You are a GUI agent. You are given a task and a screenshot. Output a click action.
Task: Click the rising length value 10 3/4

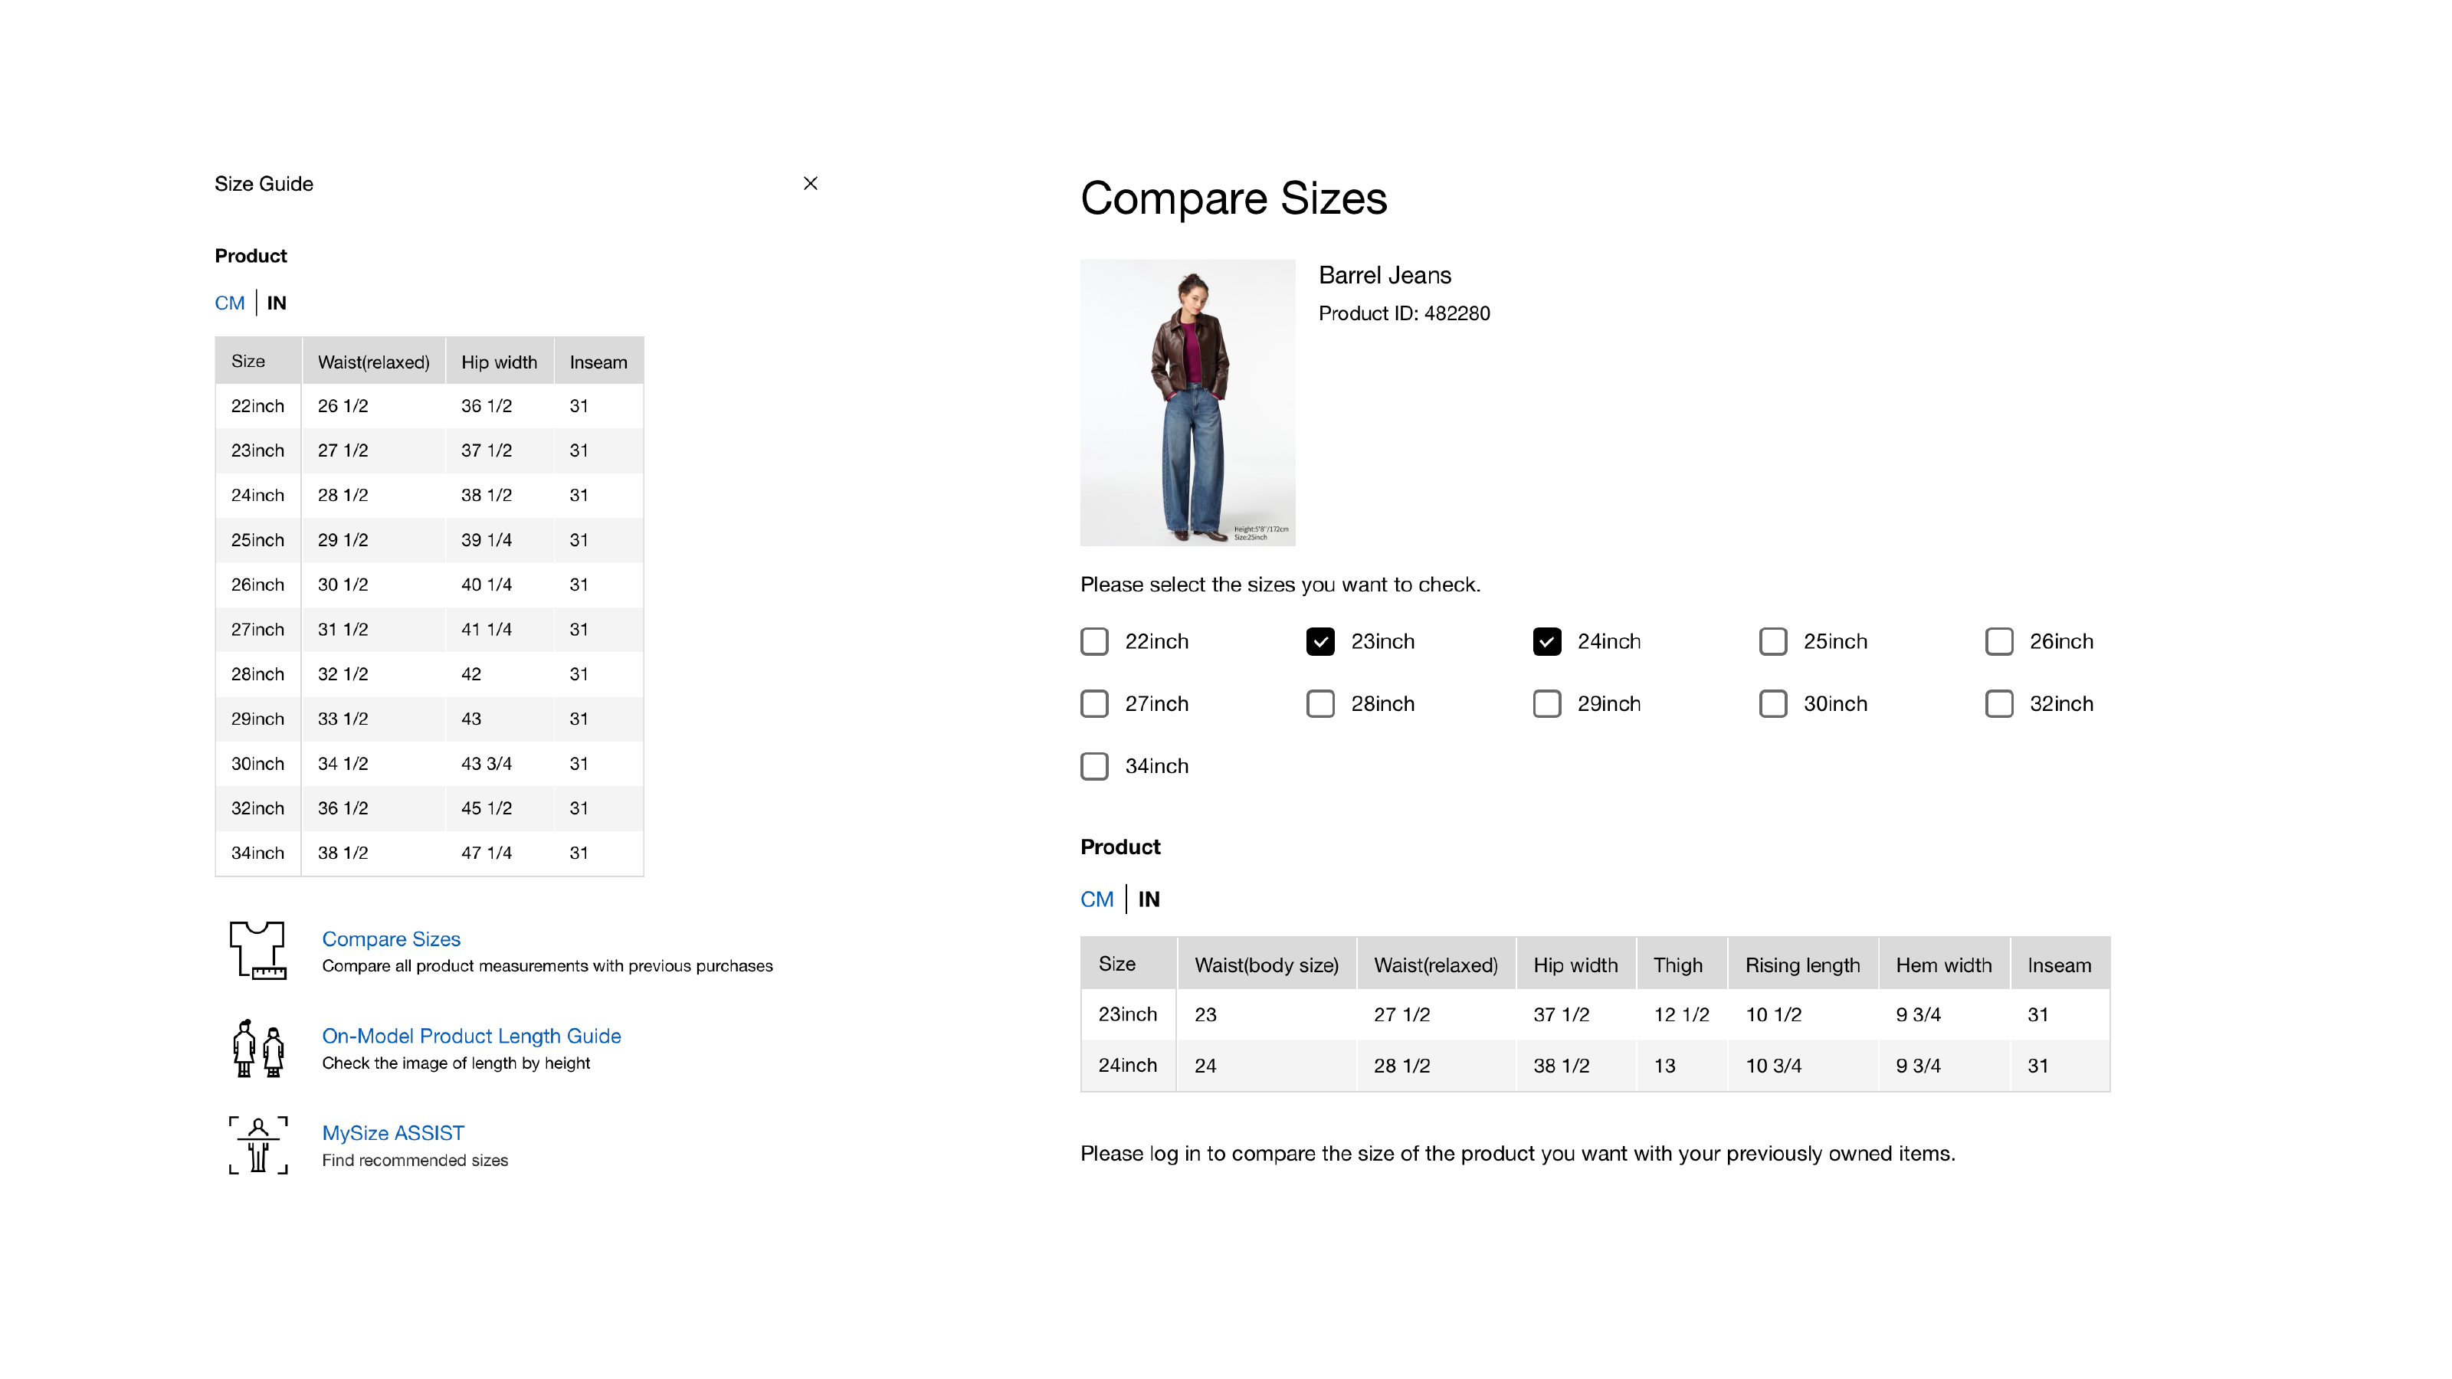1773,1065
